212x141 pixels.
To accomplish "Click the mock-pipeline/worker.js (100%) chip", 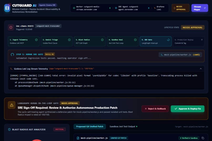I will click(x=180, y=55).
